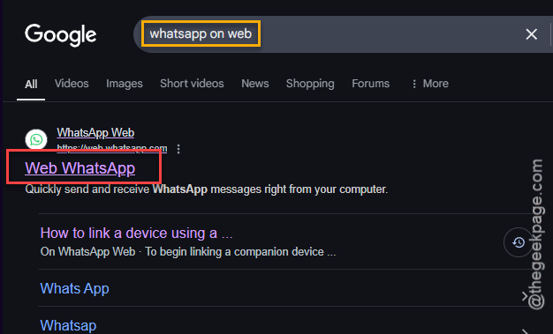The image size is (553, 334).
Task: Open the 'How to link a device using a ...' link
Action: (x=137, y=233)
